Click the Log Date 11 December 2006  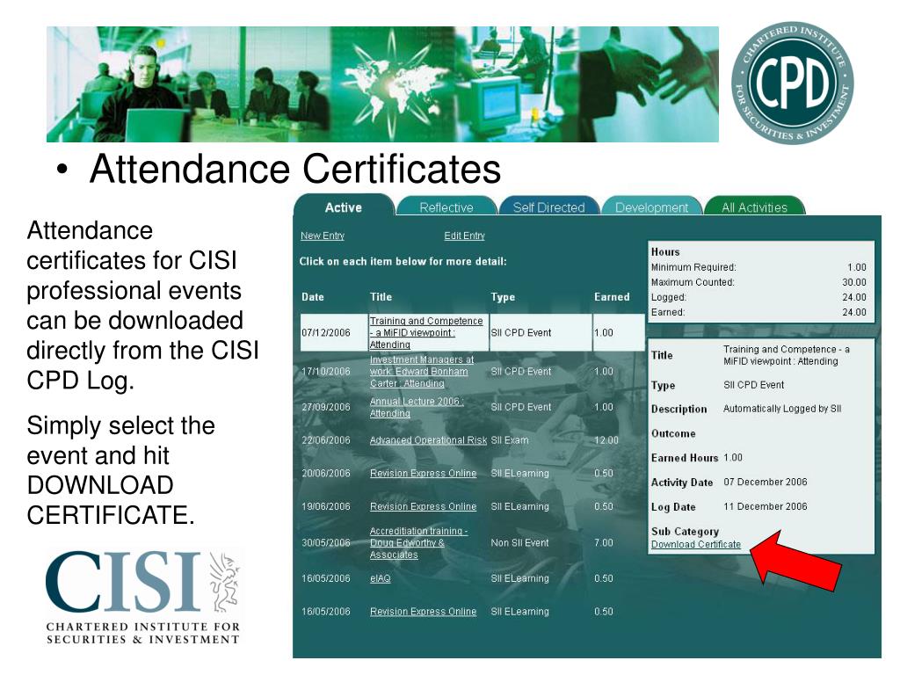pyautogui.click(x=766, y=506)
